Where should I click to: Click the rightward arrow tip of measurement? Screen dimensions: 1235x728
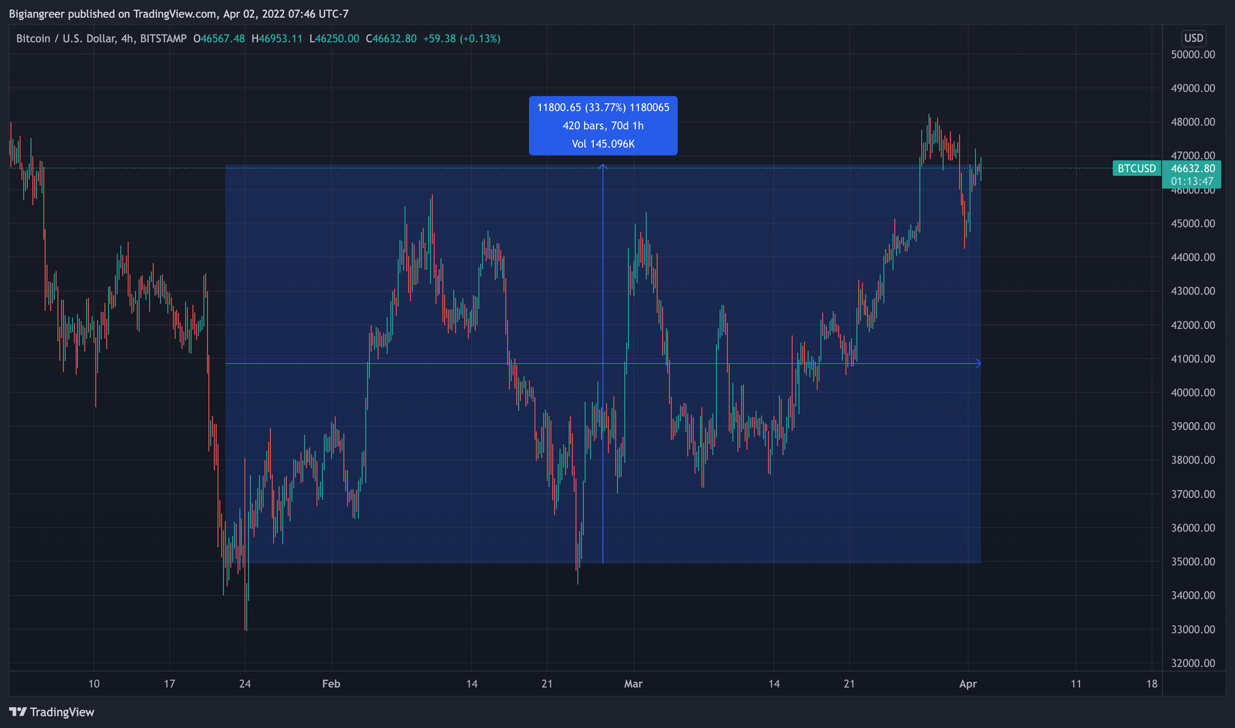pyautogui.click(x=978, y=363)
